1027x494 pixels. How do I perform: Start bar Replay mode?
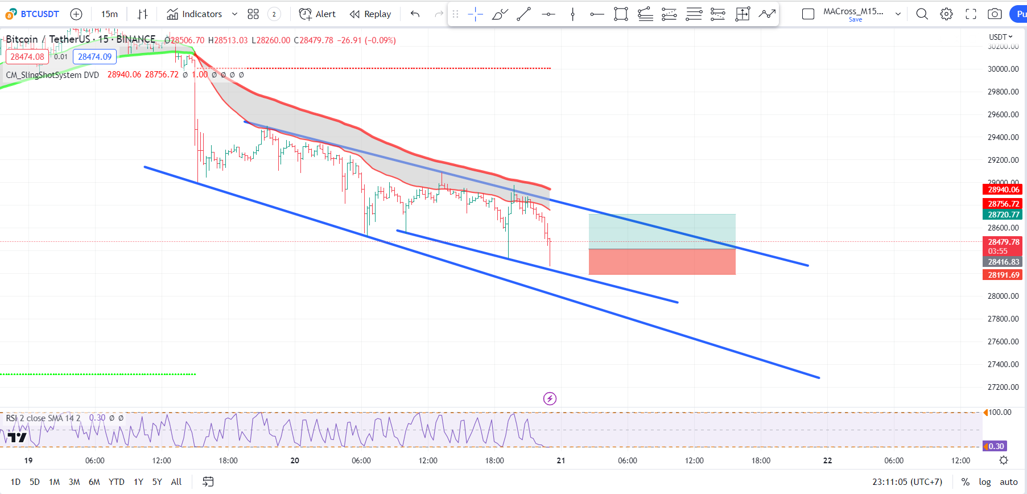coord(370,14)
